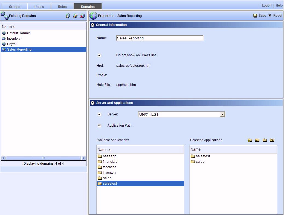Uncheck the Server checkbox
The image size is (284, 215).
[x=99, y=114]
